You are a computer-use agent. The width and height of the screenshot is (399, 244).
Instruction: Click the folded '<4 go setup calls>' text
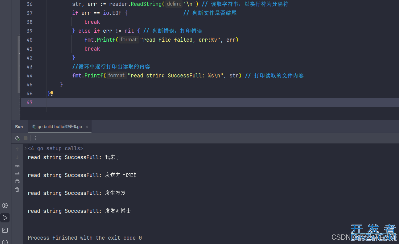click(56, 149)
